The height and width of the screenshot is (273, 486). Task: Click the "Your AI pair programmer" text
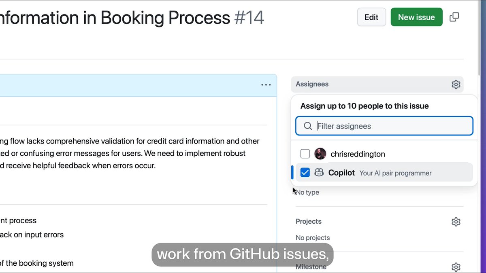coord(395,173)
